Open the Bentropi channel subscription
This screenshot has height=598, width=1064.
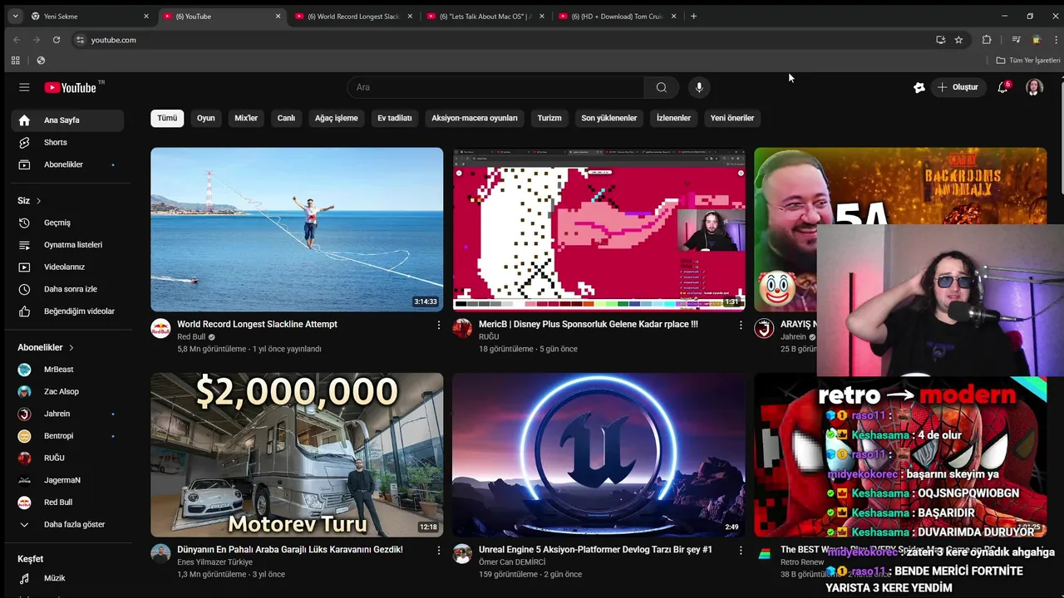click(x=67, y=436)
